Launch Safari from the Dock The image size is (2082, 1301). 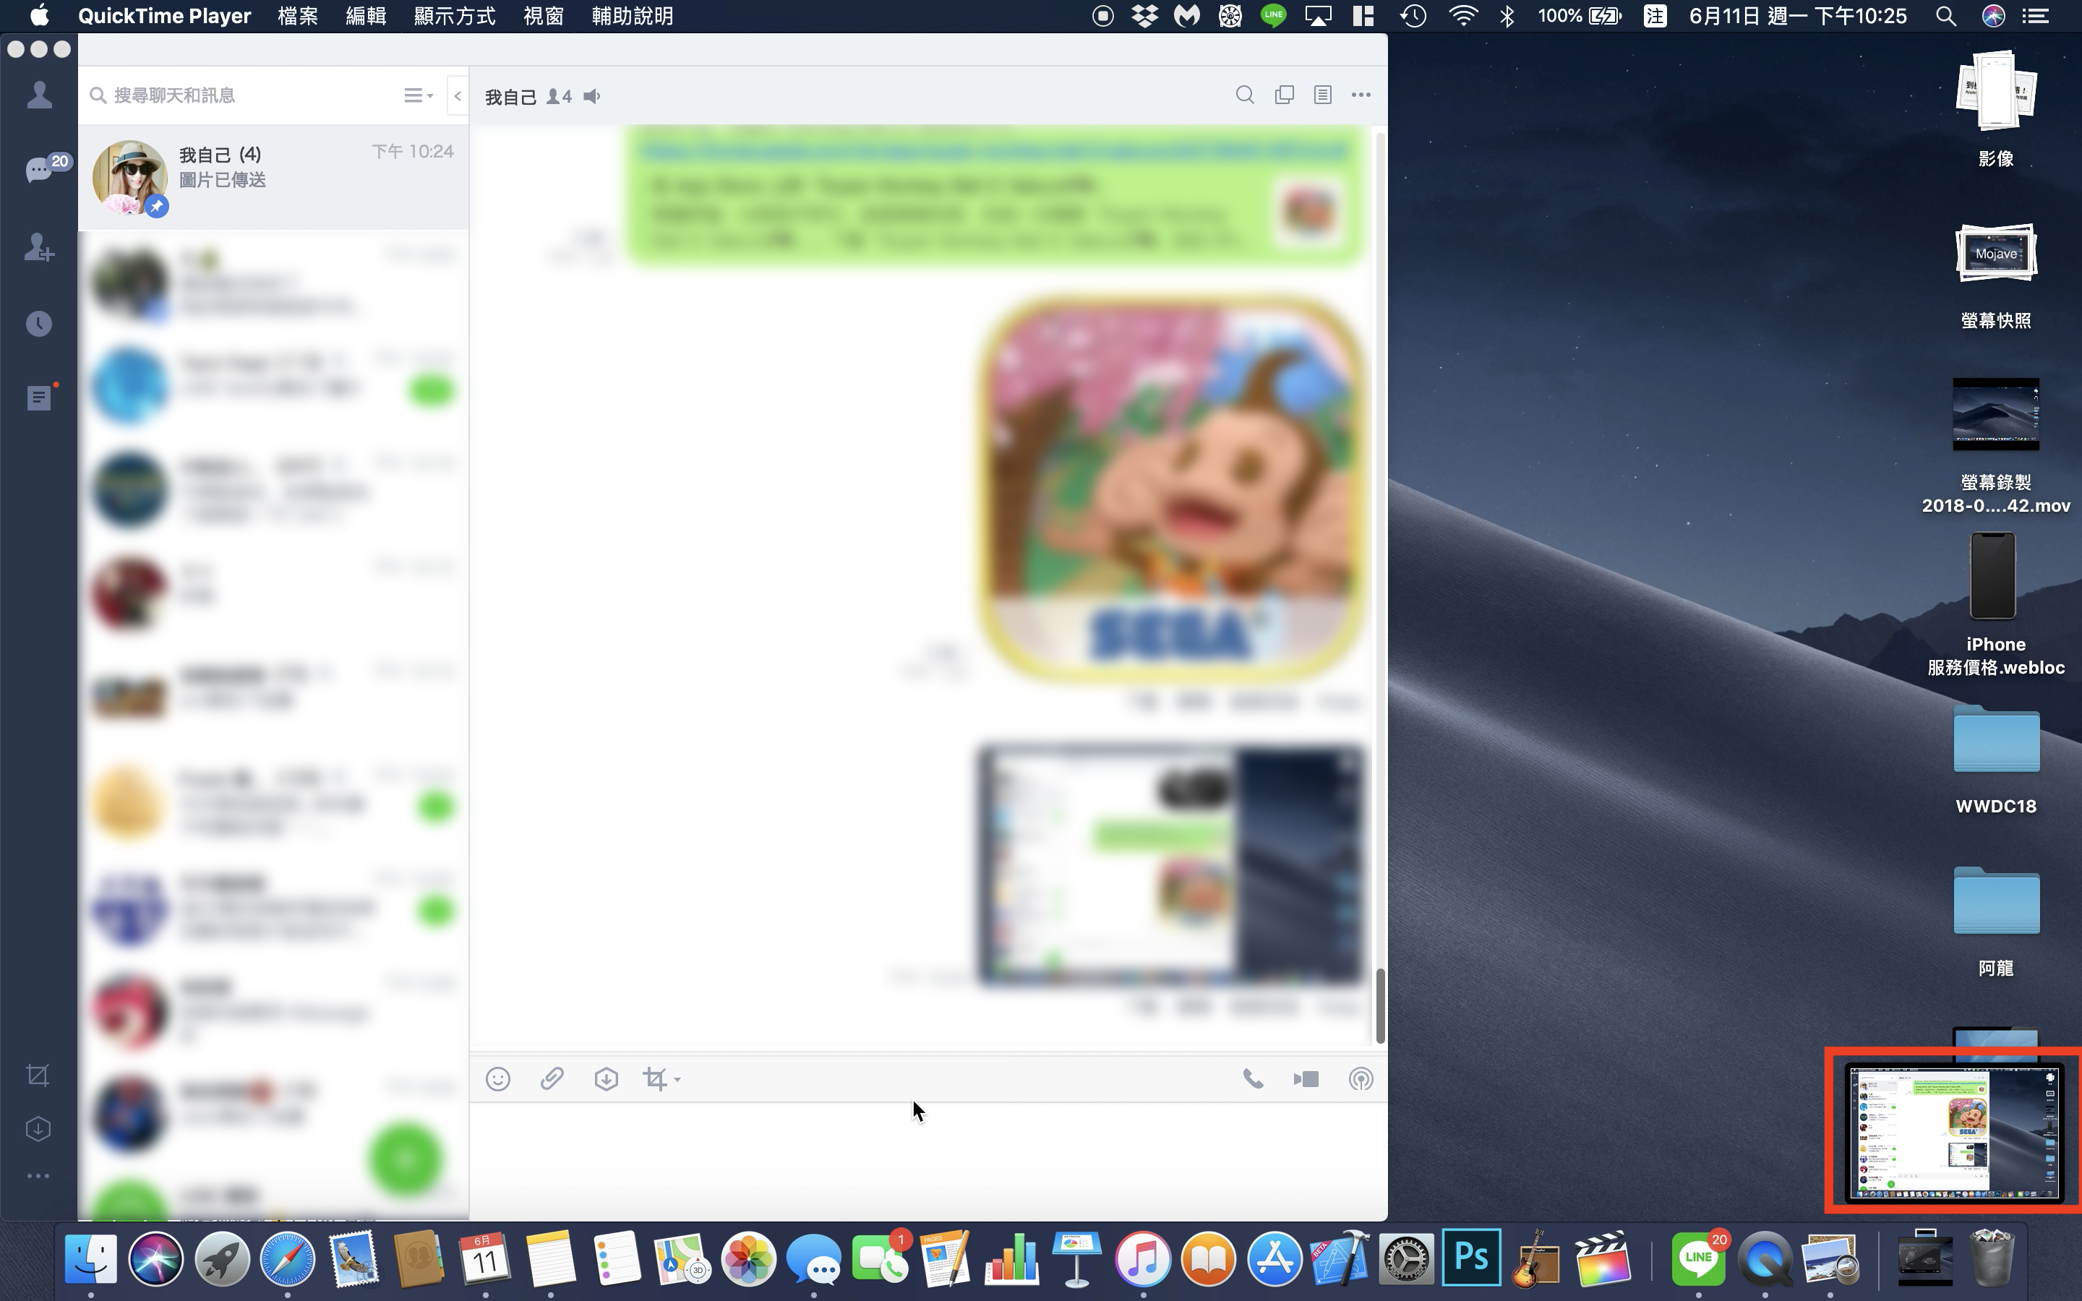pyautogui.click(x=287, y=1260)
